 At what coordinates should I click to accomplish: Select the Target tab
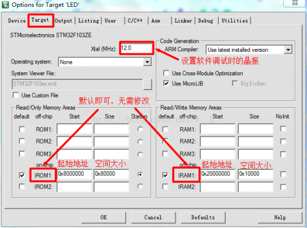pyautogui.click(x=40, y=20)
